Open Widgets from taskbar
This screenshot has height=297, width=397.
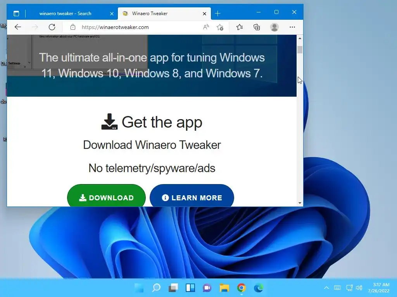pos(190,288)
